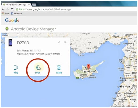Click the green SSL padlock icon
Viewport: 138px width, 108px height.
(x=17, y=9)
